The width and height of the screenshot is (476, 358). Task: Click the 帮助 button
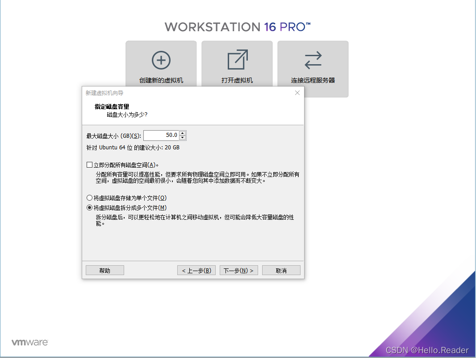click(x=105, y=270)
